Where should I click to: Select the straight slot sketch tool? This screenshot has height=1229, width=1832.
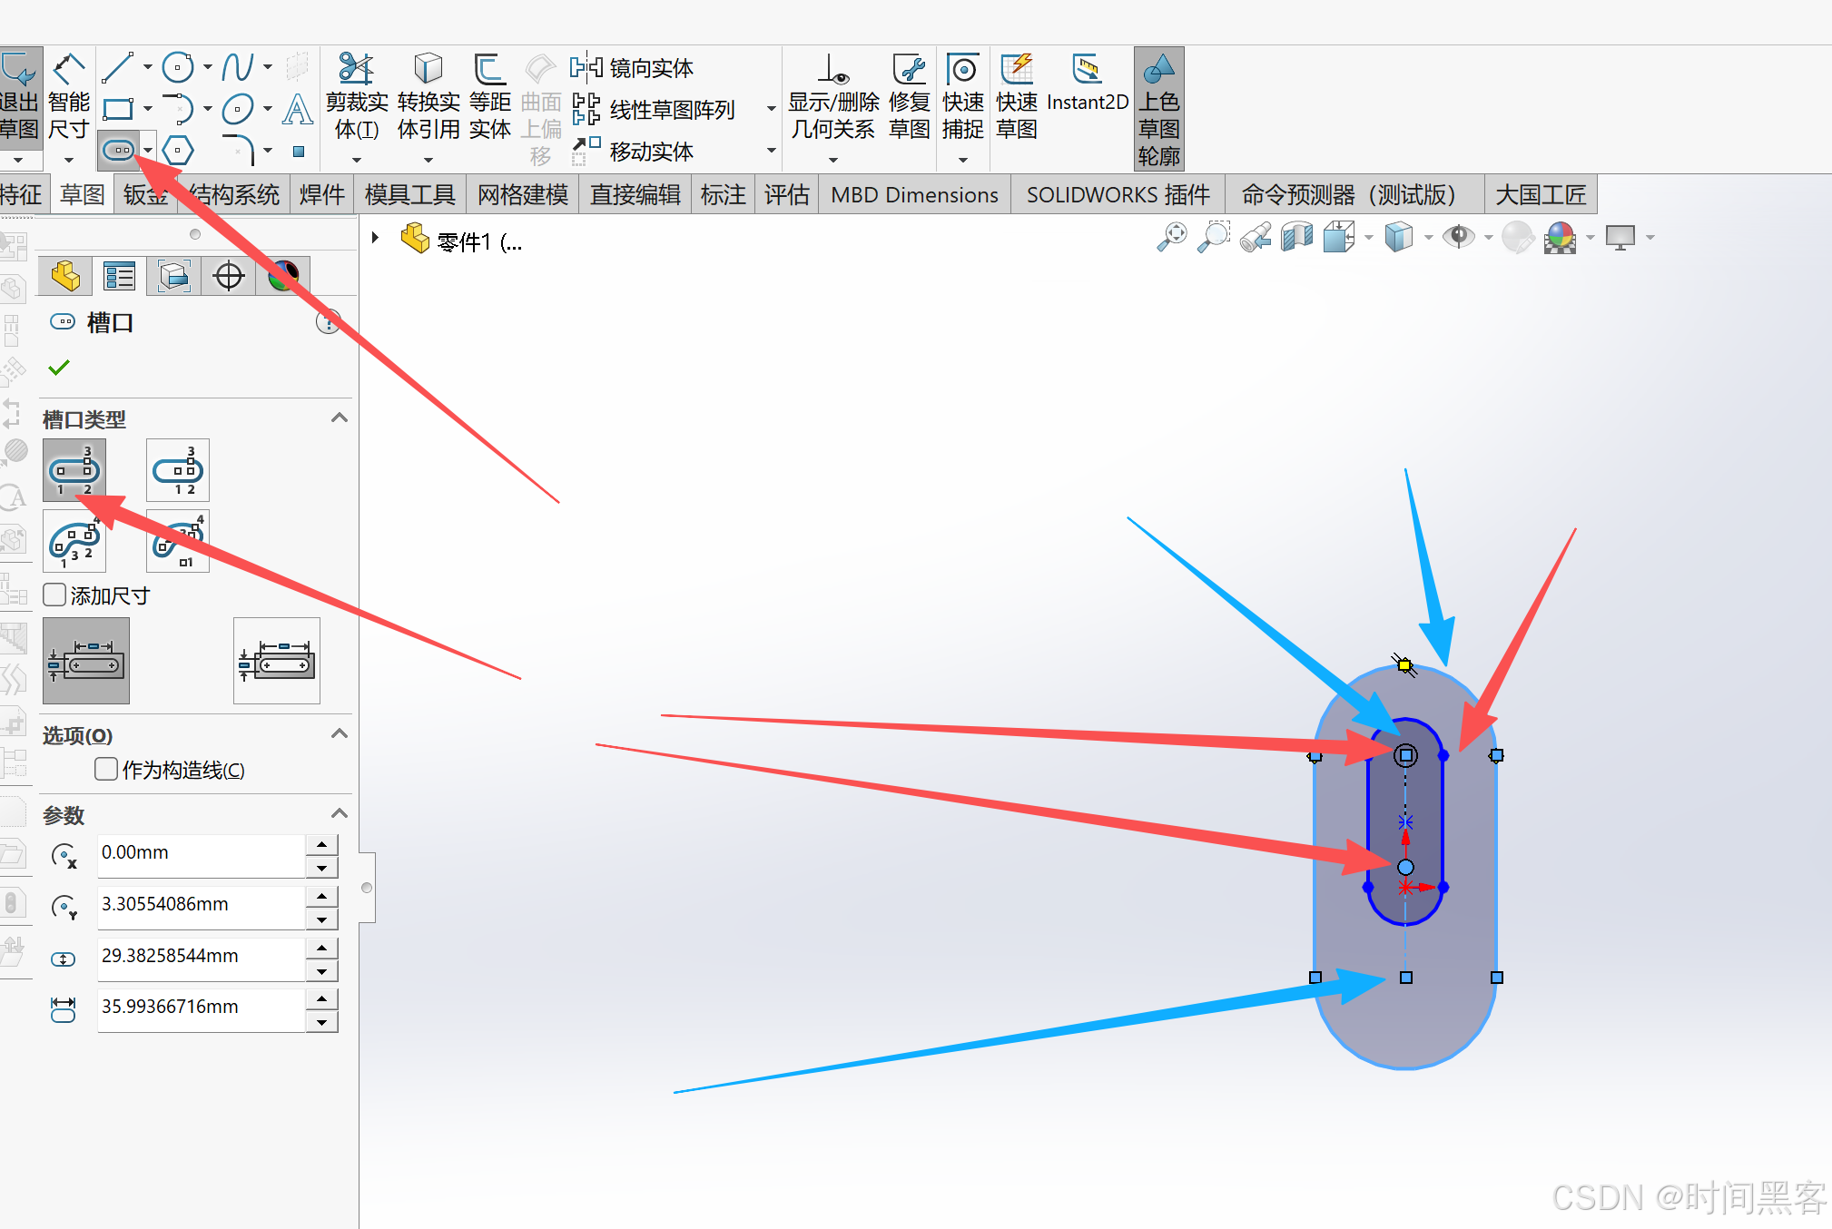(x=118, y=150)
